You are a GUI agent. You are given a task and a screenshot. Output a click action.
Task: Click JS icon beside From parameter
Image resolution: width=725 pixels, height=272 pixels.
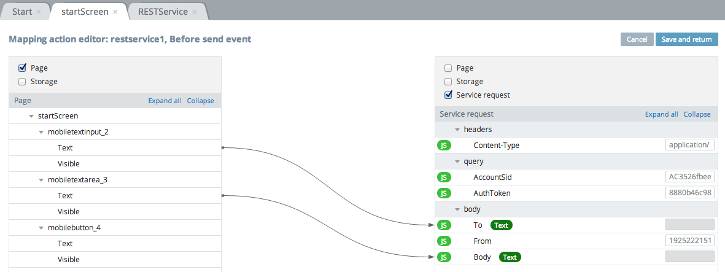coord(444,241)
